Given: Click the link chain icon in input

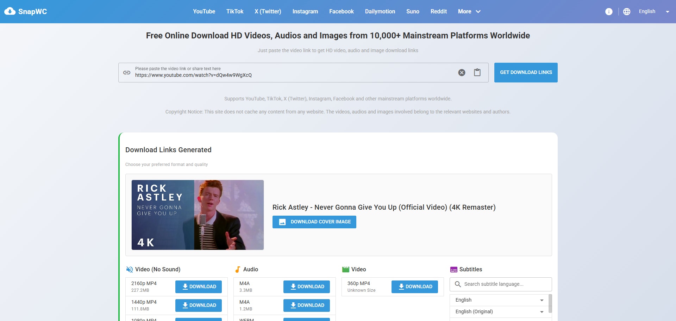Looking at the screenshot, I should click(x=127, y=73).
